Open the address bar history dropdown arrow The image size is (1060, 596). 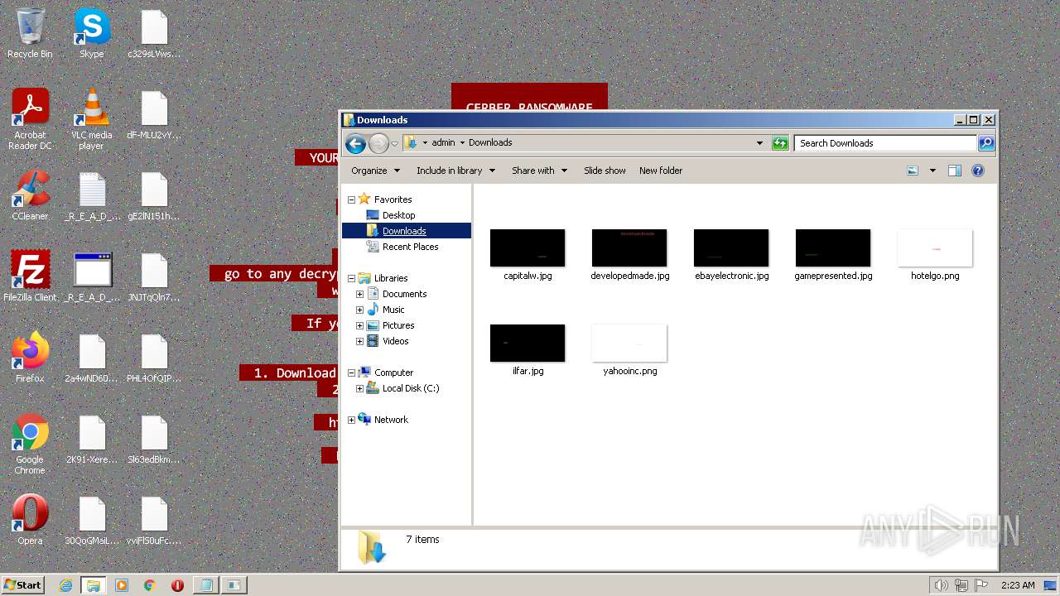pyautogui.click(x=759, y=143)
